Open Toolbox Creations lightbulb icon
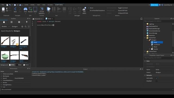 tap(27, 22)
